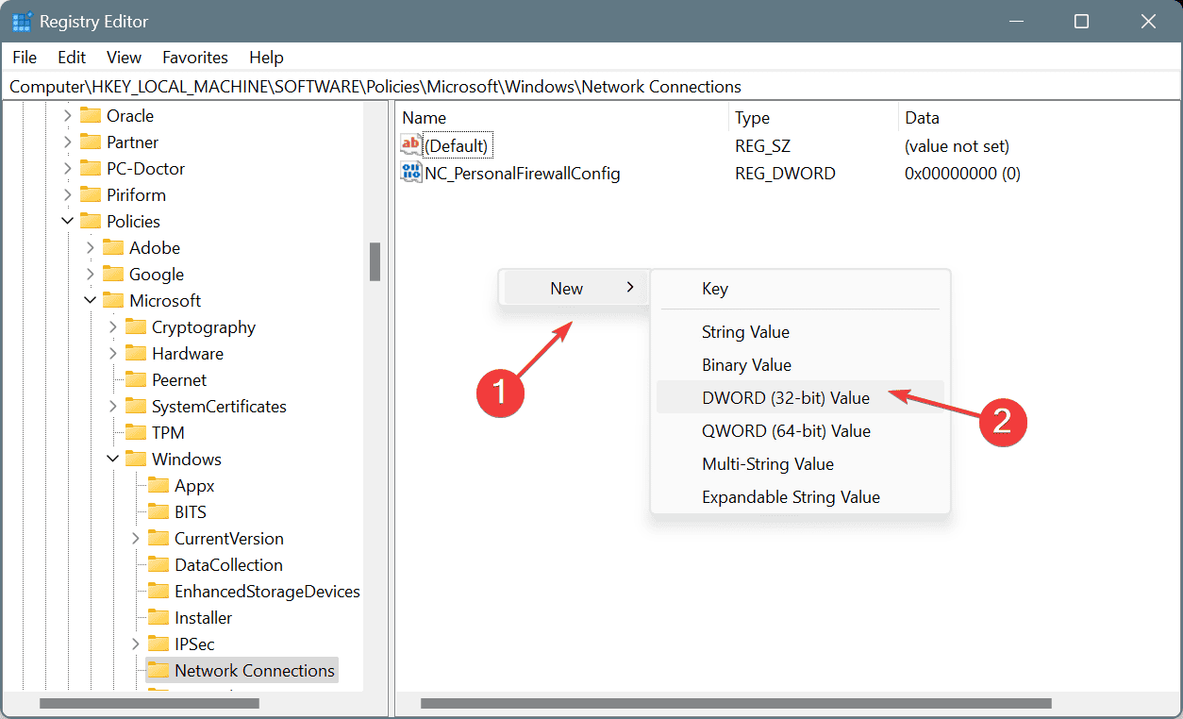This screenshot has width=1183, height=719.
Task: Open the View menu
Action: 124,58
